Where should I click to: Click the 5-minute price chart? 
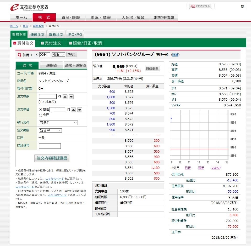coord(199,135)
